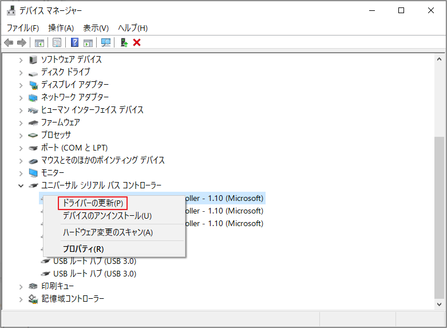Select the ポート (COM と LPT) label

pyautogui.click(x=74, y=148)
